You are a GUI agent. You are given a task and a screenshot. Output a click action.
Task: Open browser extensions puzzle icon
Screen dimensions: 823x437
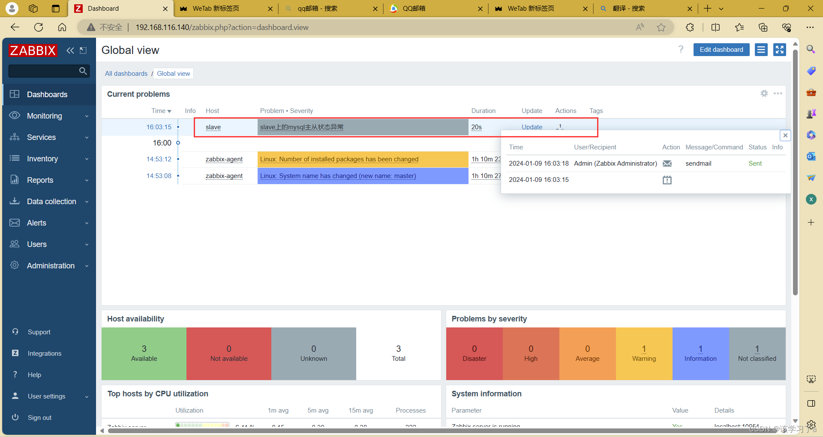coord(690,27)
